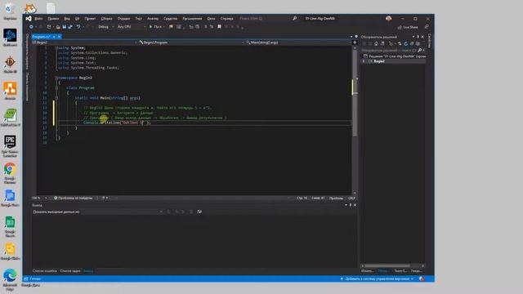Image resolution: width=523 pixels, height=294 pixels.
Task: Pin the Program.cs tab
Action: point(54,37)
